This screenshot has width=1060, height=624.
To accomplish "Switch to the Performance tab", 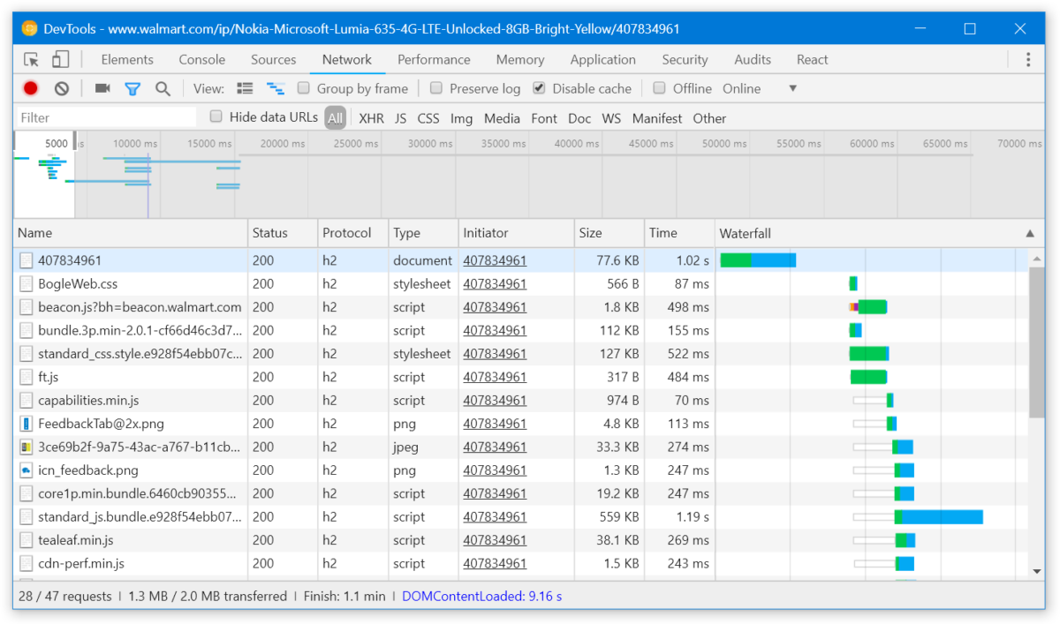I will click(434, 59).
